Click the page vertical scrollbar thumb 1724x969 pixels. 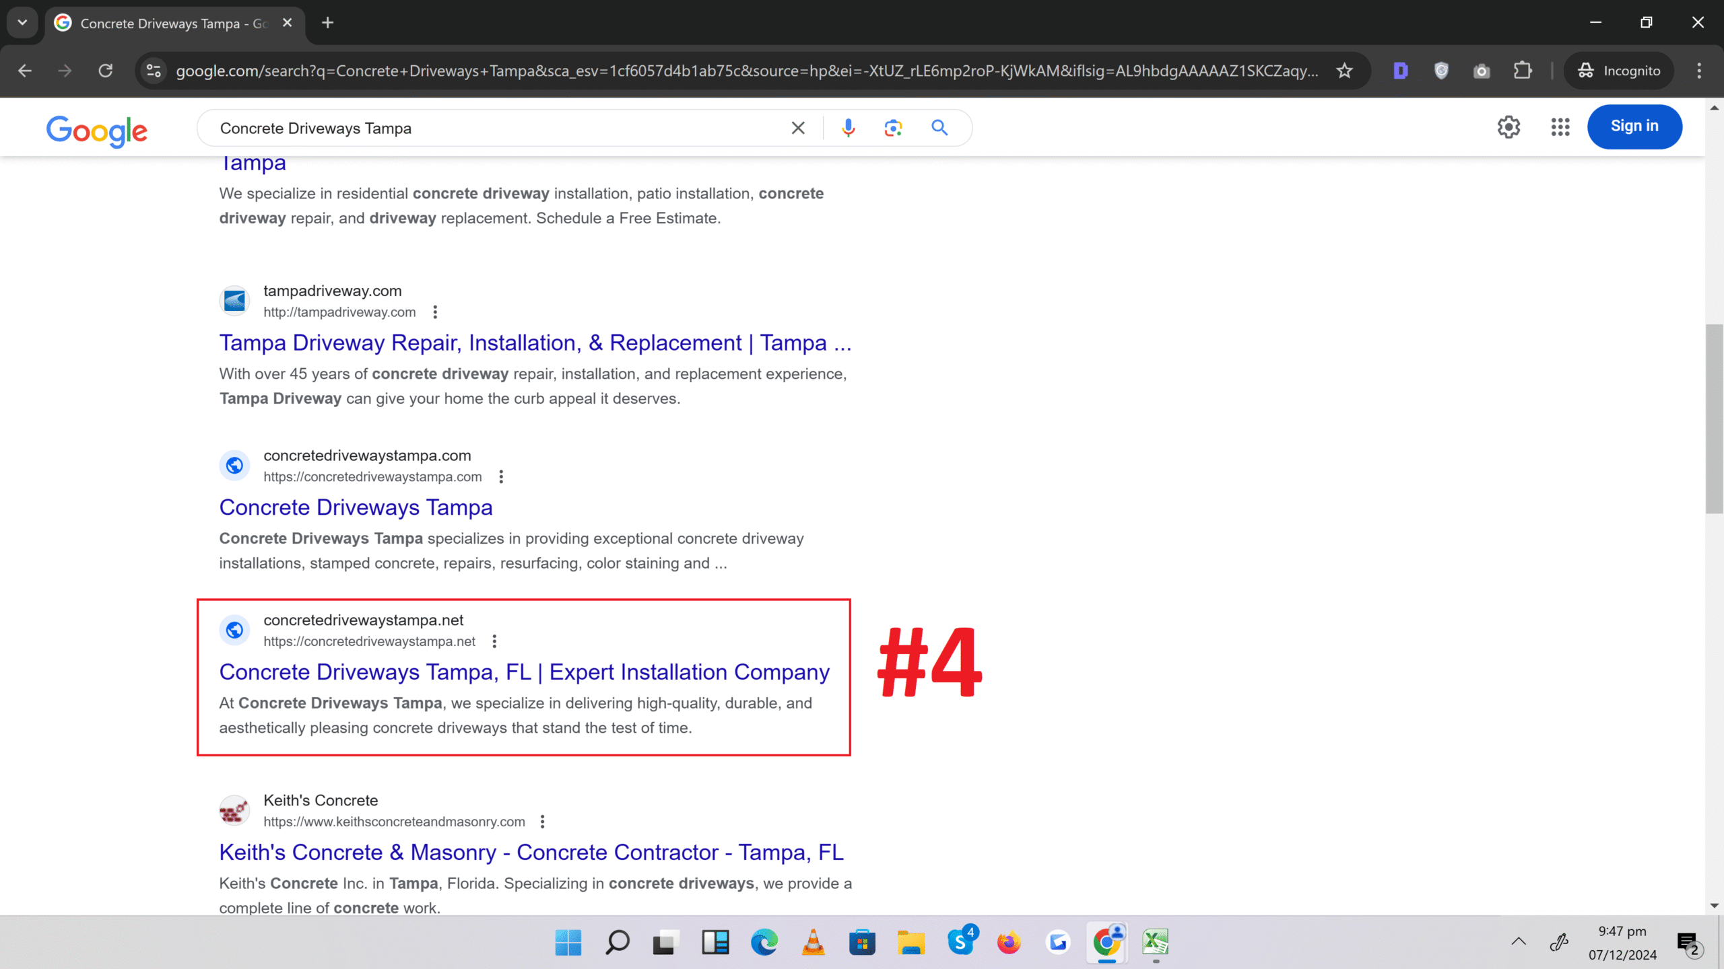pyautogui.click(x=1715, y=419)
